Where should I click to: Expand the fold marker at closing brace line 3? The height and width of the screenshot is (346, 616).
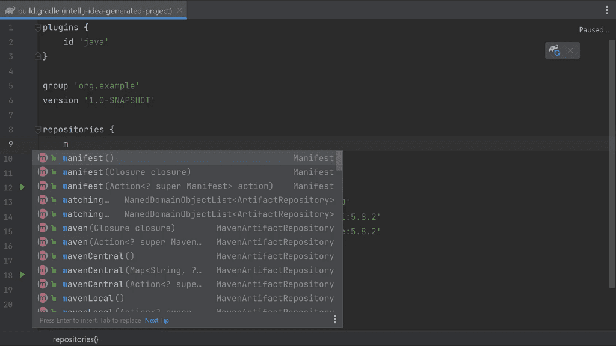(x=37, y=56)
